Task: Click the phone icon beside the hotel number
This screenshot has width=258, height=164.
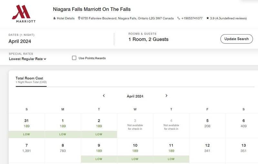Action: [x=179, y=18]
